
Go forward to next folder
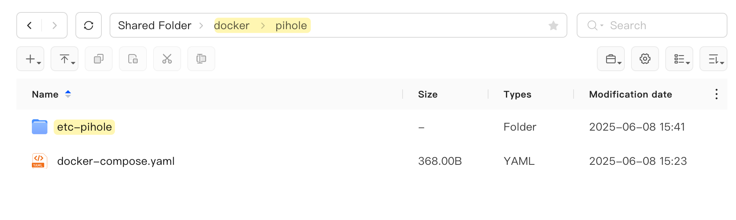54,26
